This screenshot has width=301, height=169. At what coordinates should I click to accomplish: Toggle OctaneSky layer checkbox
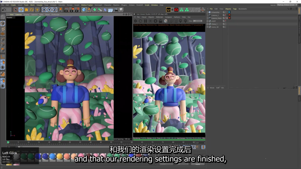click(x=224, y=12)
